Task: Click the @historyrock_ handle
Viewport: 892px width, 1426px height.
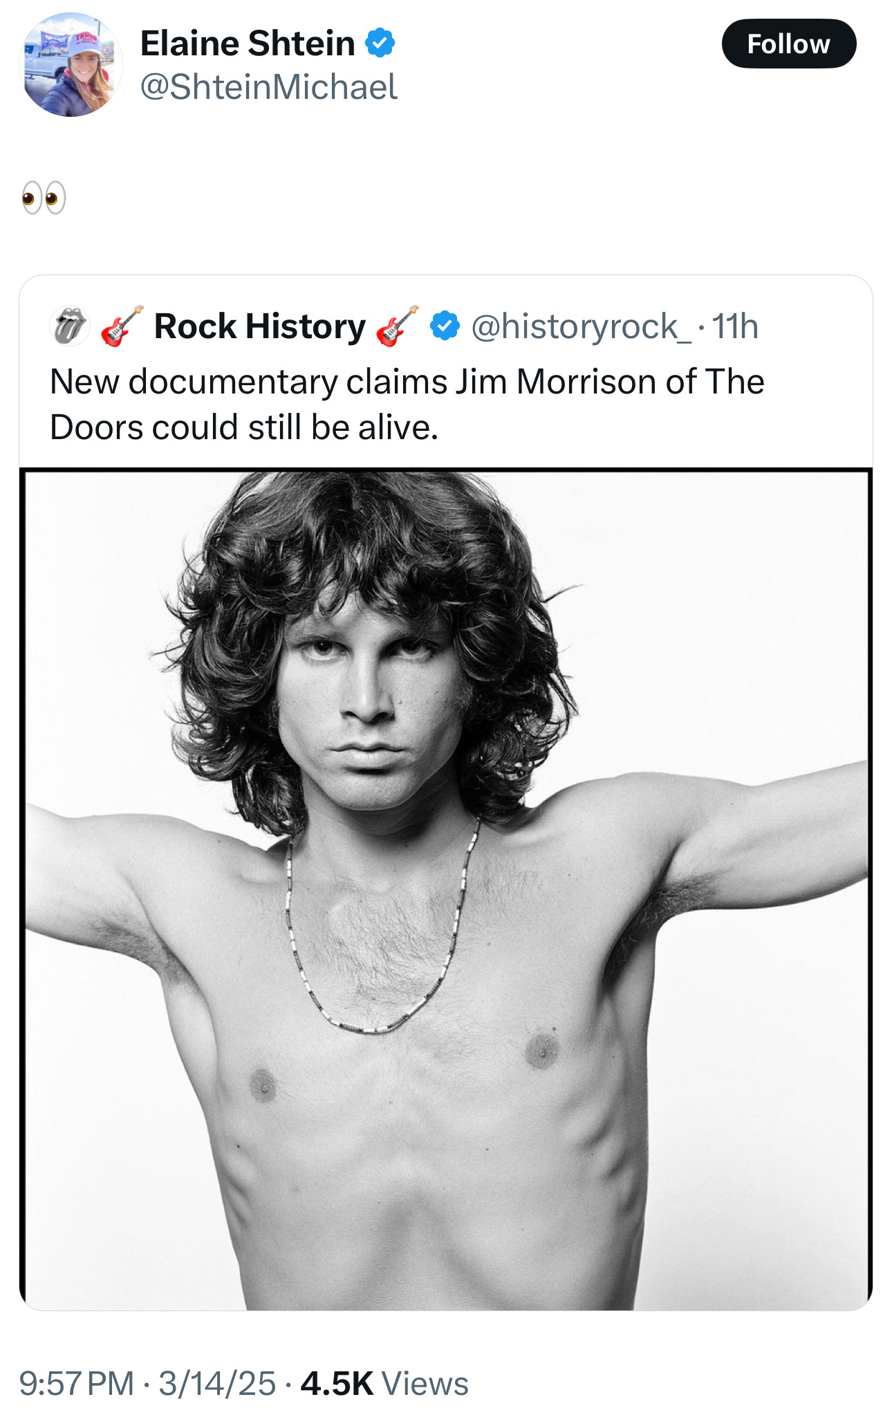Action: tap(581, 326)
